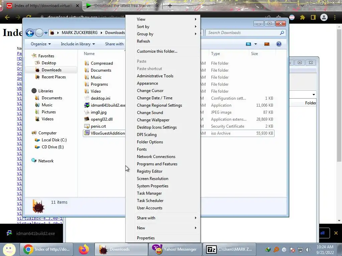Open the Organize dropdown in Explorer toolbar
This screenshot has width=342, height=256.
tap(40, 44)
